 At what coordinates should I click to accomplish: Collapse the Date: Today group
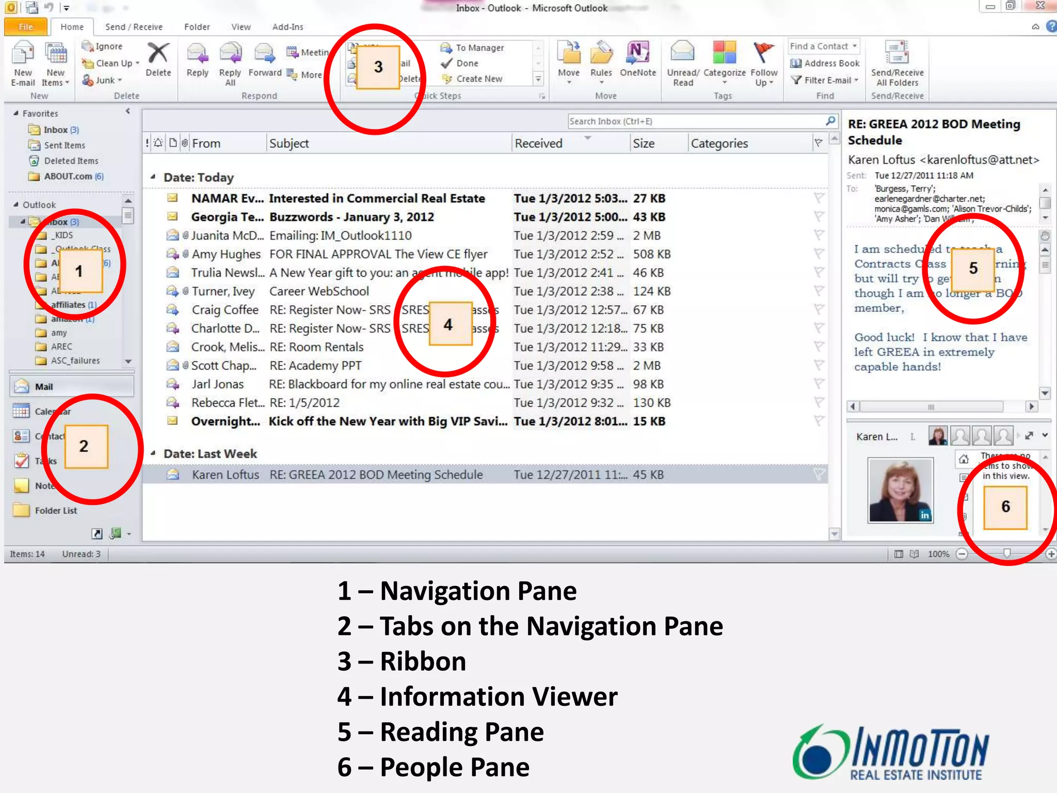tap(153, 177)
